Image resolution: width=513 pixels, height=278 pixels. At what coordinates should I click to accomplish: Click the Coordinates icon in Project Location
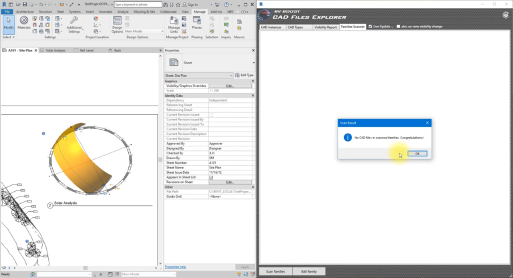click(96, 25)
